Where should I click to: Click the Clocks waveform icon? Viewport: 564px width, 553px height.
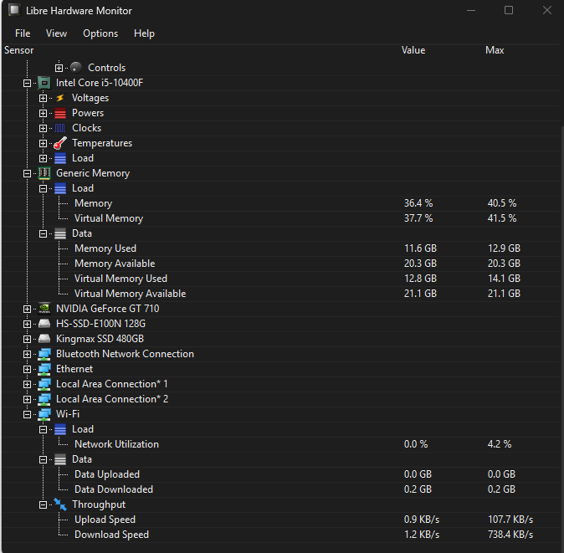[60, 128]
